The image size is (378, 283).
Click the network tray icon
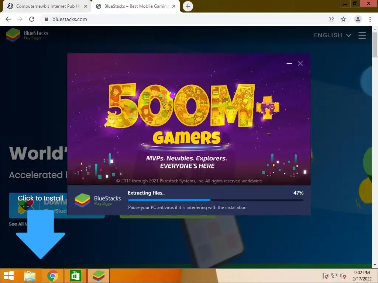pyautogui.click(x=334, y=276)
